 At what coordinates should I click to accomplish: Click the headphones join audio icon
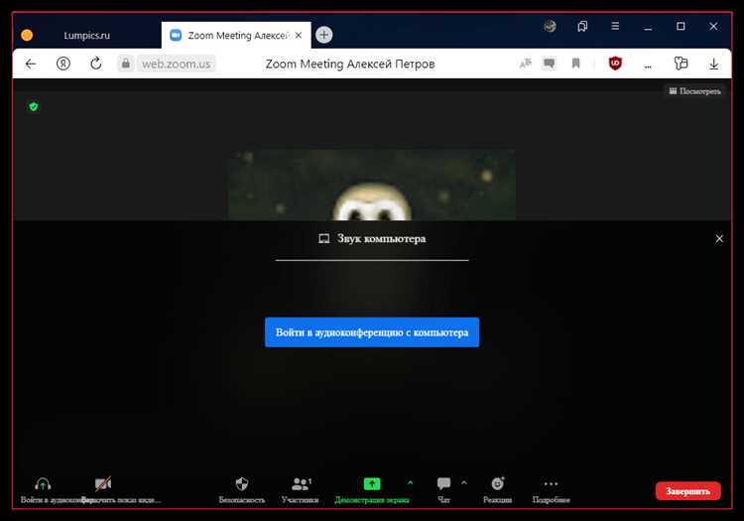tap(43, 484)
